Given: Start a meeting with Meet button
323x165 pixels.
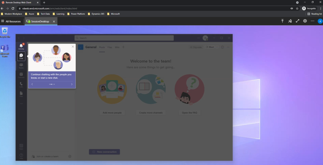Looking at the screenshot, I should coord(210,47).
